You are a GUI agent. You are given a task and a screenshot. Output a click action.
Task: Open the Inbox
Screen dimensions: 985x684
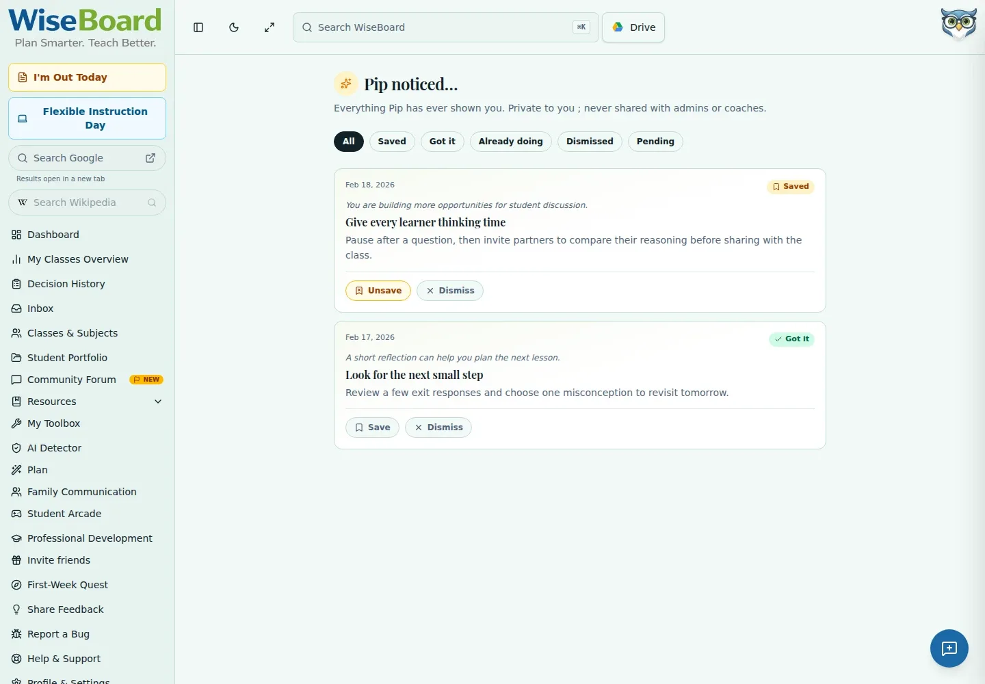[x=87, y=308]
